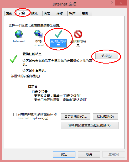Open the 站点(S) sites button
The image size is (129, 162).
pos(107,56)
